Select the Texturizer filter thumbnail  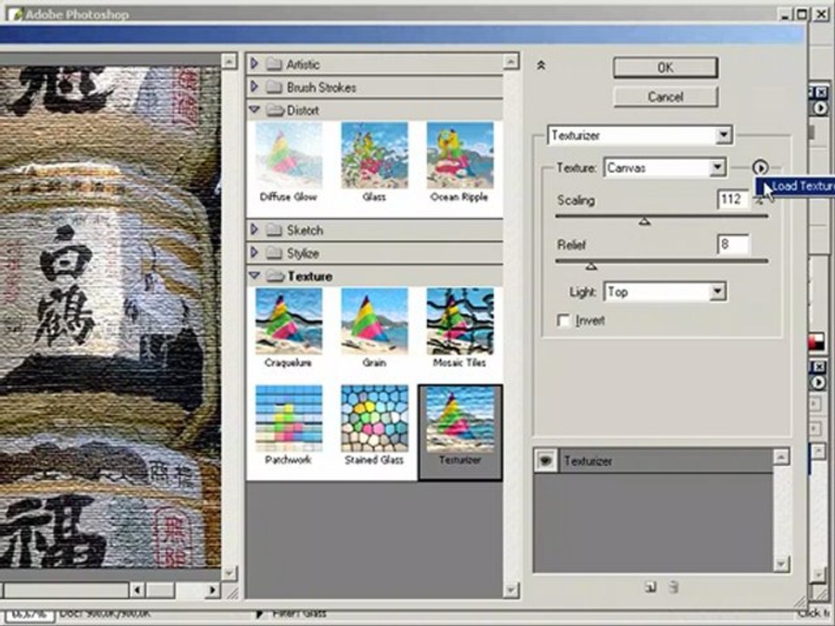(460, 432)
